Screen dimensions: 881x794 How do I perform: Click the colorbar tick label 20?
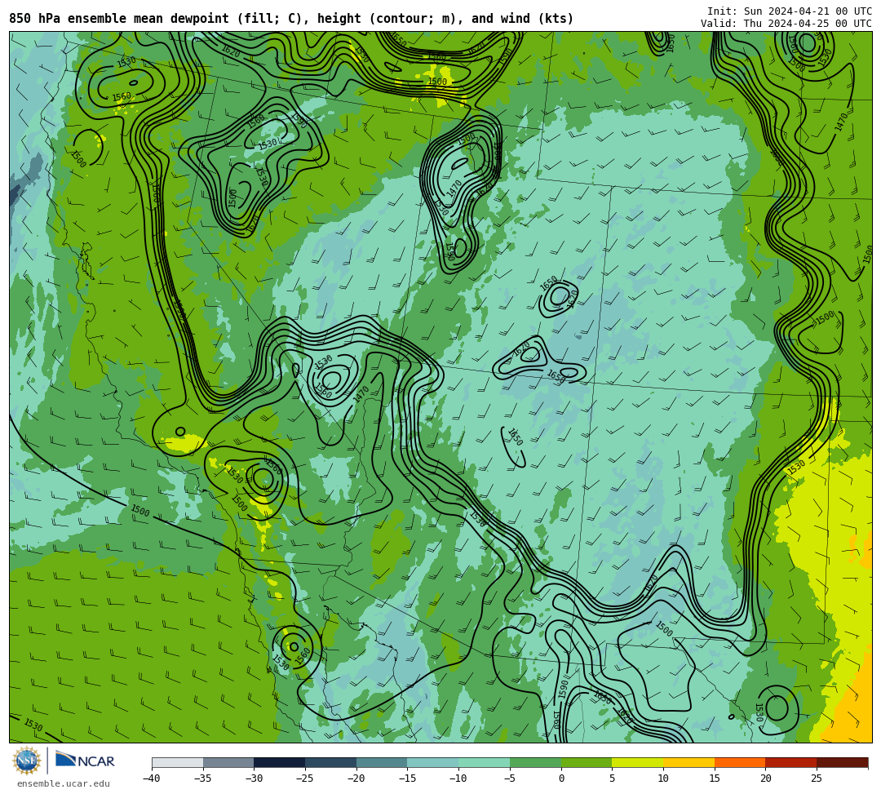[x=765, y=778]
